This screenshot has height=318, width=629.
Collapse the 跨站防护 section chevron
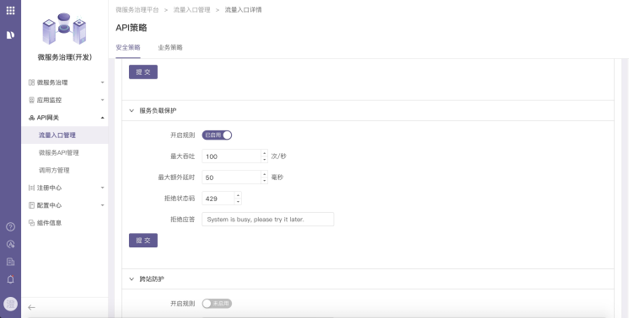pos(132,279)
